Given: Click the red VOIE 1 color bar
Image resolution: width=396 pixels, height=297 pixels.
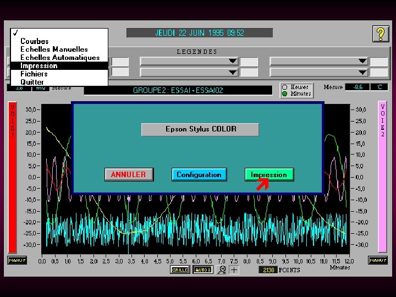Looking at the screenshot, I should click(12, 177).
